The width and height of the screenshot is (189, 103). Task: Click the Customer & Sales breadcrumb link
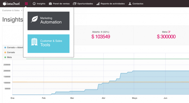point(11,10)
